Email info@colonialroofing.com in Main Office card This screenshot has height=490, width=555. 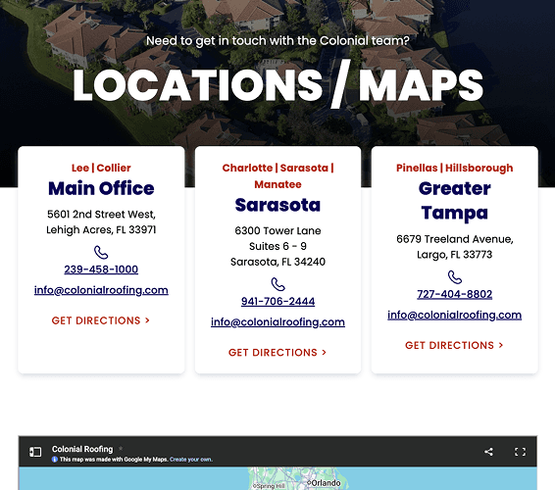pyautogui.click(x=101, y=290)
